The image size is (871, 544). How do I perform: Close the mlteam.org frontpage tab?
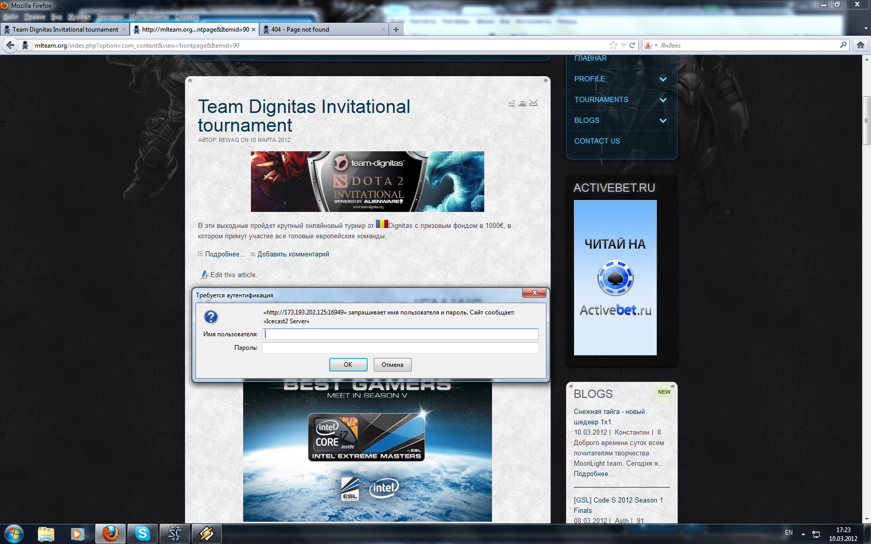tap(254, 30)
